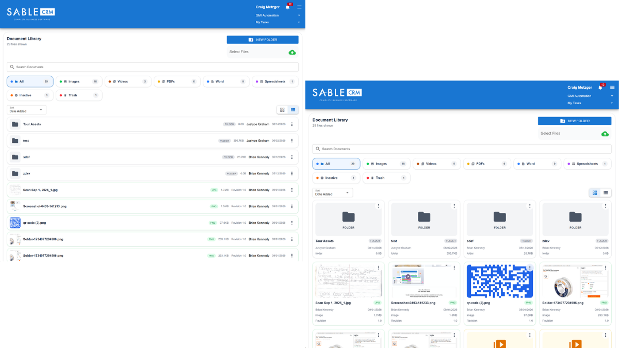Click green cloud upload icon in grid-view screen
619x348 pixels.
point(605,134)
